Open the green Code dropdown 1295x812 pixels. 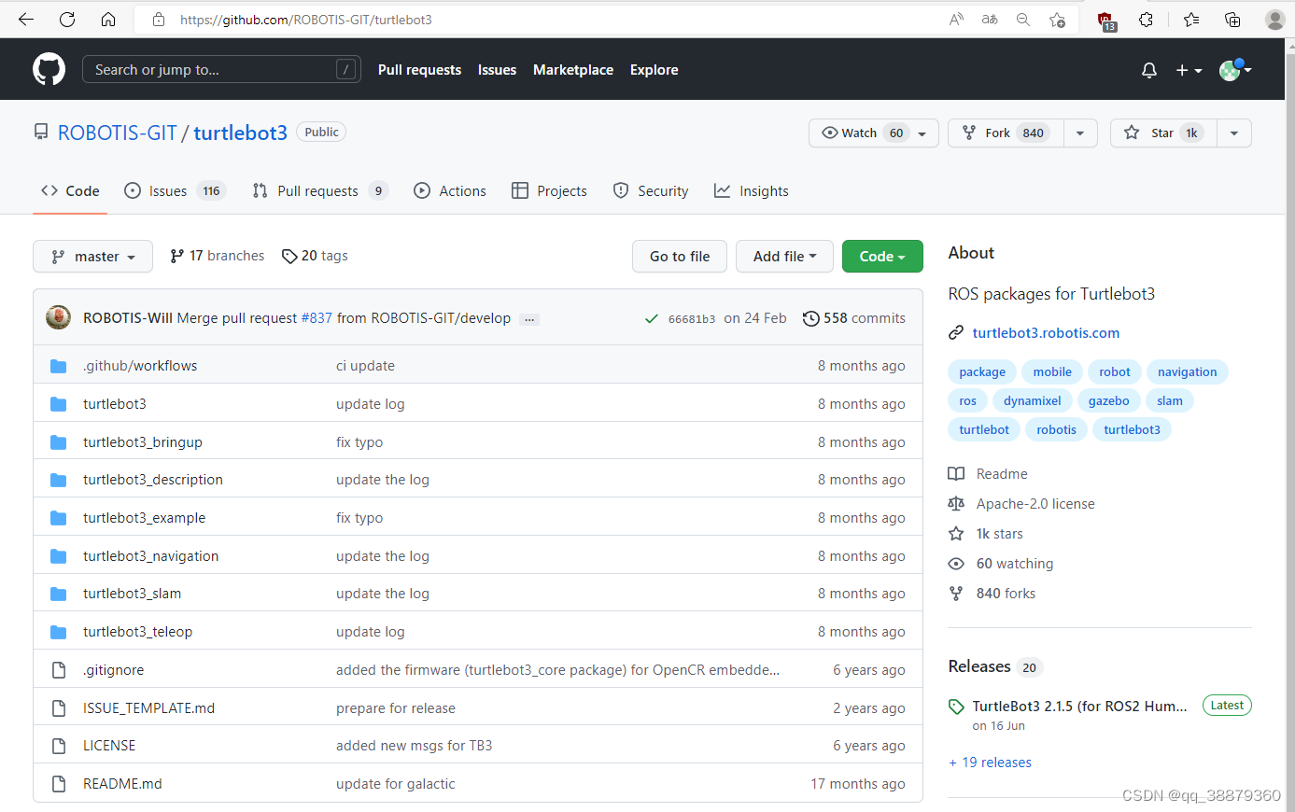click(x=882, y=257)
